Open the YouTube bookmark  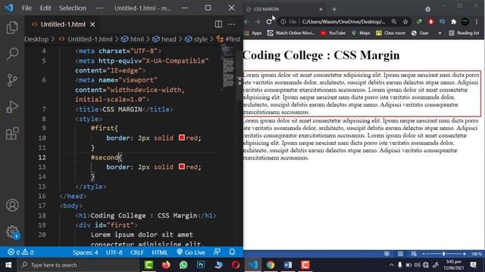click(333, 33)
